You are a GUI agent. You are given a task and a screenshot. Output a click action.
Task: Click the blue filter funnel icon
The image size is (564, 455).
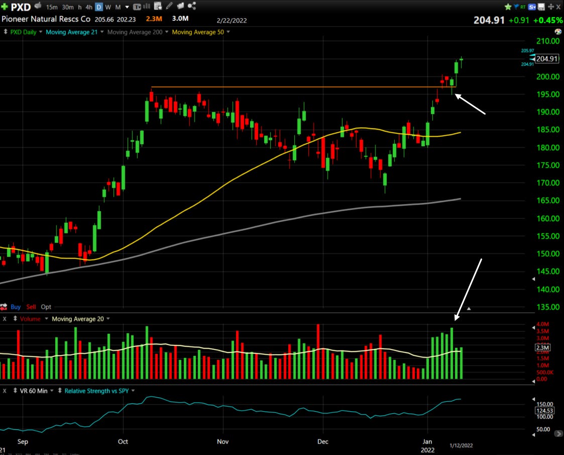point(516,7)
